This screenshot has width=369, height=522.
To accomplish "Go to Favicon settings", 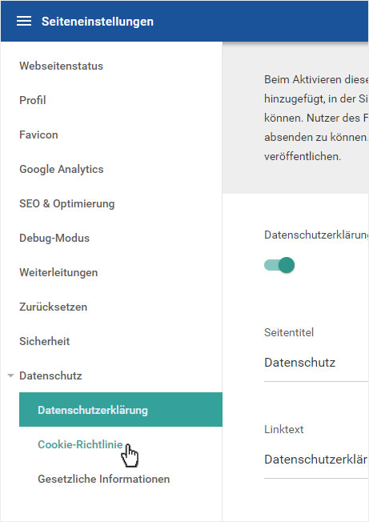I will [38, 135].
